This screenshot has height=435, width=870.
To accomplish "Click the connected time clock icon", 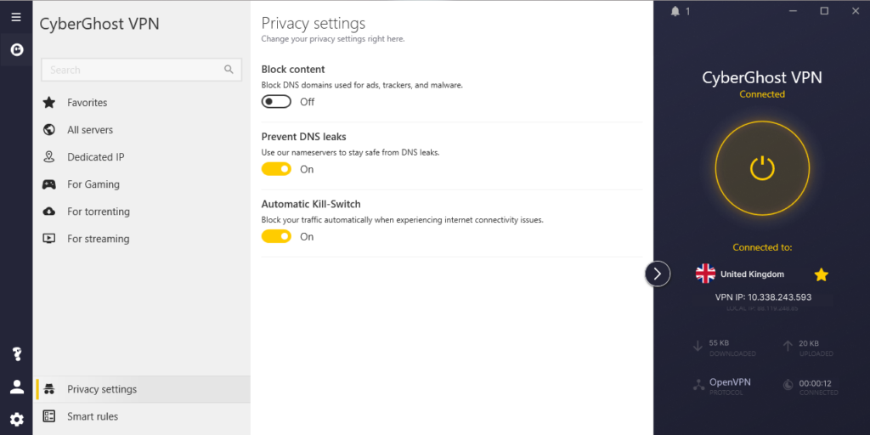I will click(x=788, y=384).
